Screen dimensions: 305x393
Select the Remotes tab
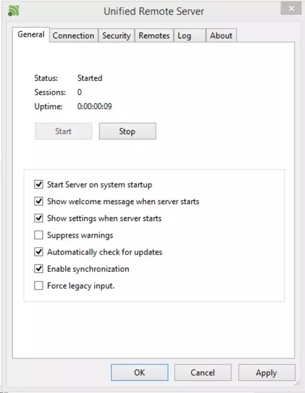pyautogui.click(x=154, y=35)
